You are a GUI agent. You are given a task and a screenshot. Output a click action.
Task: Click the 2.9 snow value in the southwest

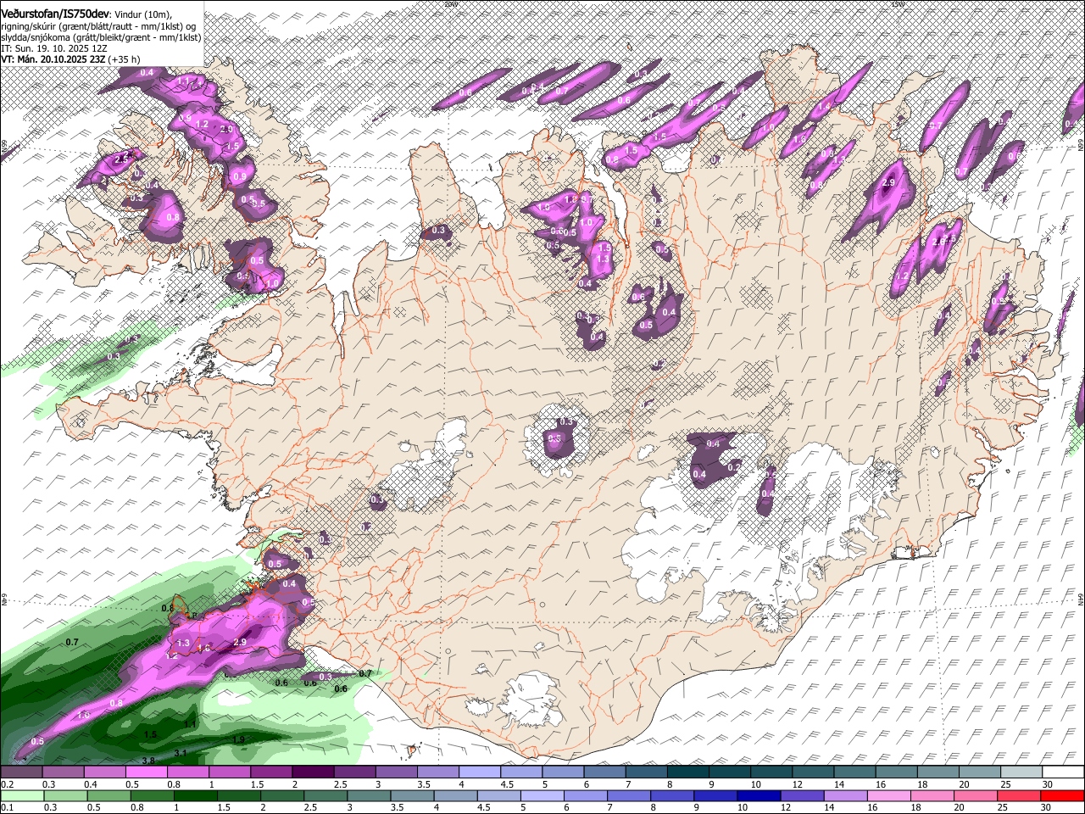click(239, 642)
